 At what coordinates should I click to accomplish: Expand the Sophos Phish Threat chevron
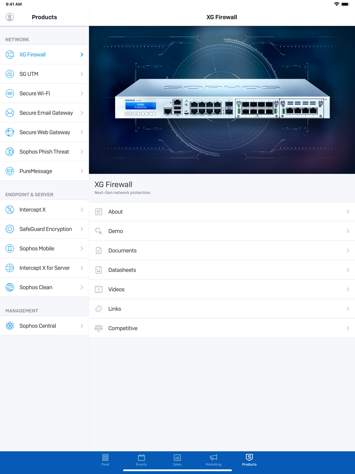82,152
